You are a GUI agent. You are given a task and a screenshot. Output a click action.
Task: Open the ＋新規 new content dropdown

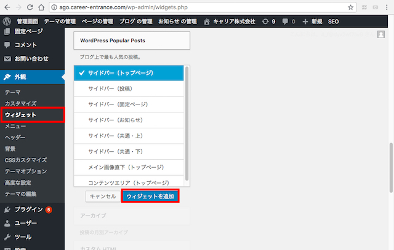point(312,21)
